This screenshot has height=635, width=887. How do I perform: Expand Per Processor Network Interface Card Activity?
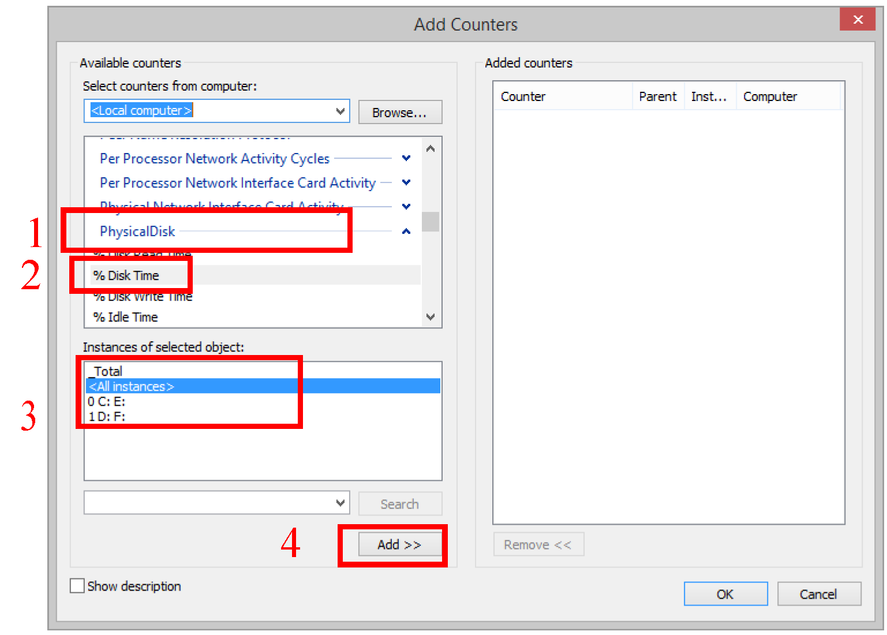[406, 182]
